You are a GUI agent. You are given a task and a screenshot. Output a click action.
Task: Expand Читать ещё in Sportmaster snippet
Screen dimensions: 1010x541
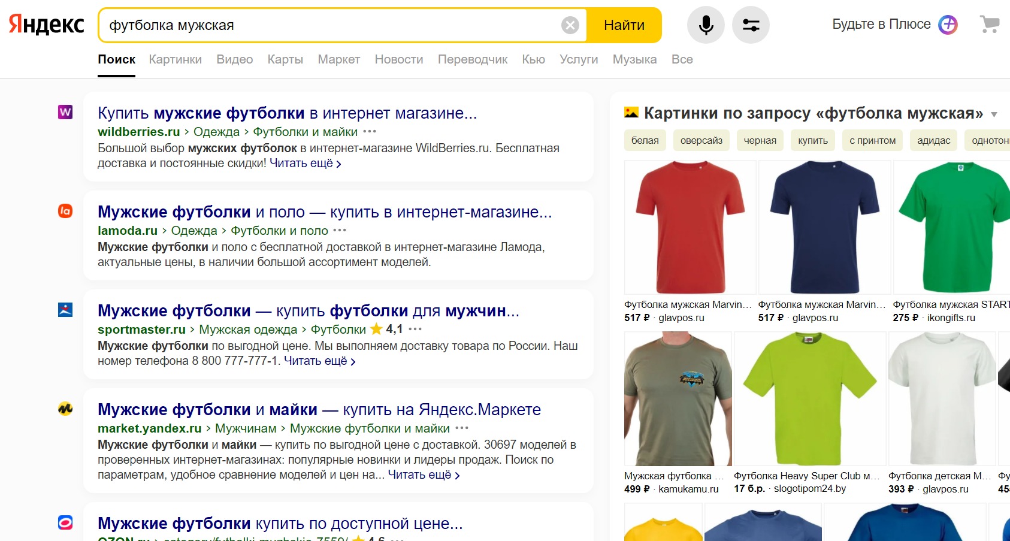(x=320, y=361)
